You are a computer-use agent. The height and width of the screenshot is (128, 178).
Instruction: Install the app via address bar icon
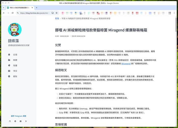(53, 13)
